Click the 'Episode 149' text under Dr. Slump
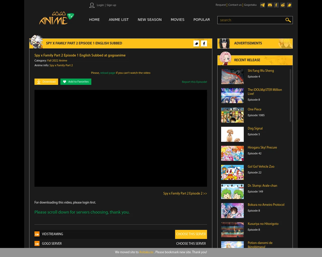 pos(255,192)
